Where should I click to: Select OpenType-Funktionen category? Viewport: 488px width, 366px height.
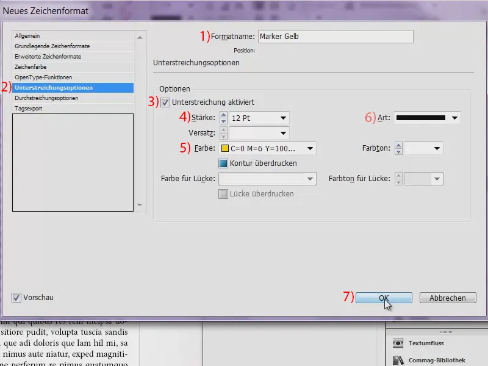click(73, 77)
